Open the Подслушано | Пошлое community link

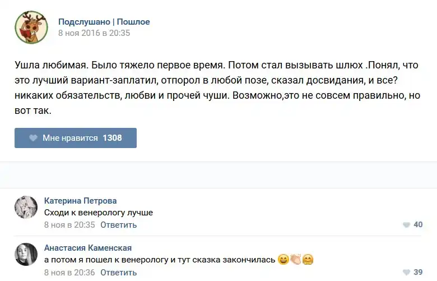(x=104, y=22)
